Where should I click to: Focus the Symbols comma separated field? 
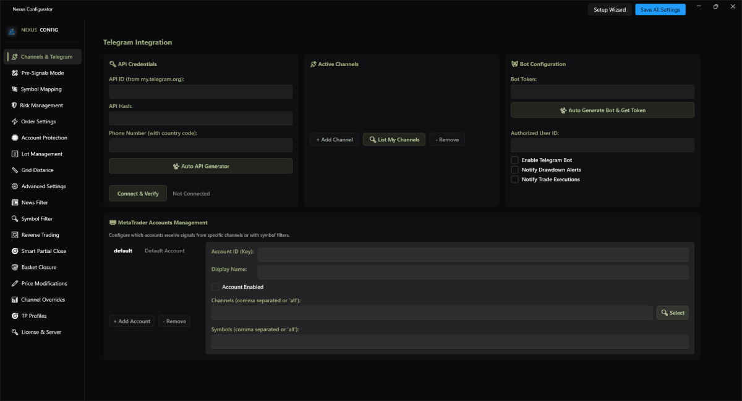tap(450, 341)
